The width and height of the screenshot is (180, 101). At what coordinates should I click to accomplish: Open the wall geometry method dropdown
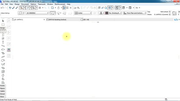53,13
